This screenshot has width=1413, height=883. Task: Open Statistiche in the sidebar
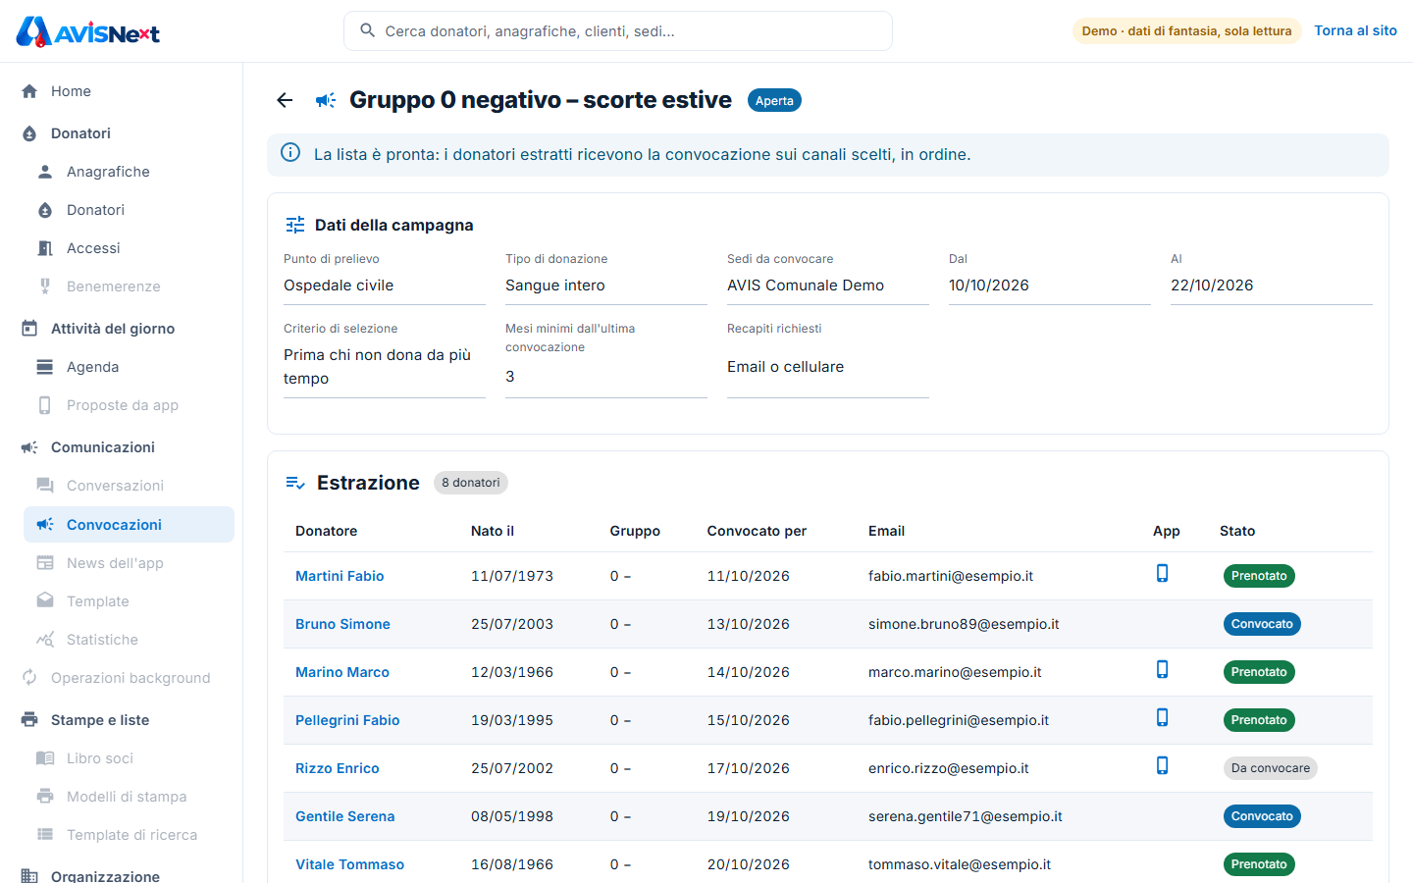tap(129, 640)
